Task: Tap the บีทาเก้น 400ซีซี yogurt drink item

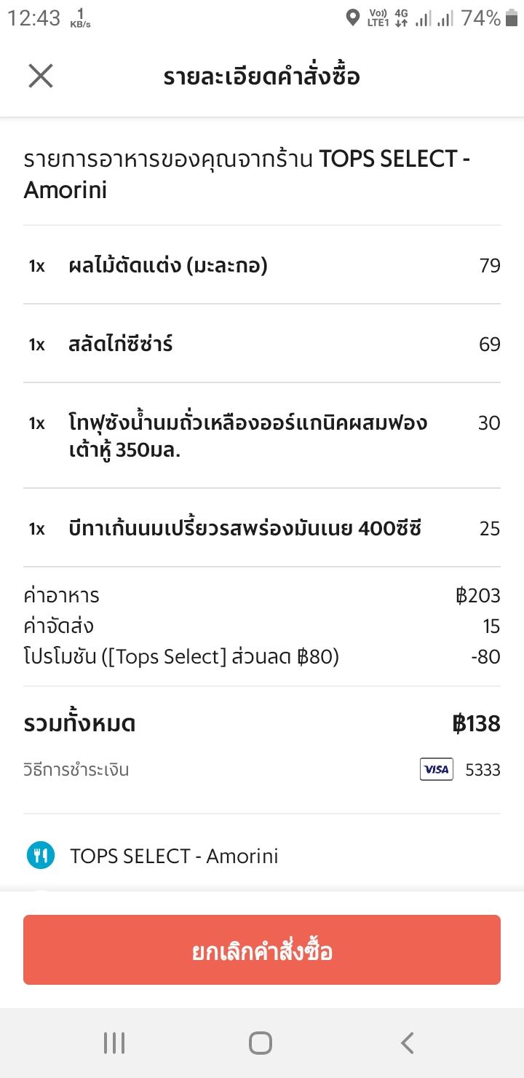Action: click(245, 528)
